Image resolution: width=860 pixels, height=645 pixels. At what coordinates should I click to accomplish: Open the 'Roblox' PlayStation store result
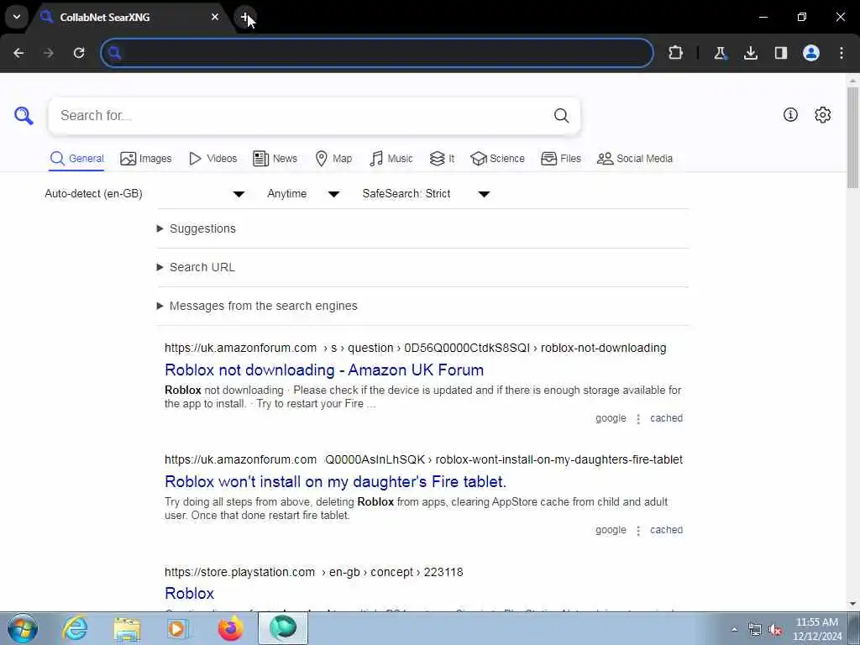[189, 594]
